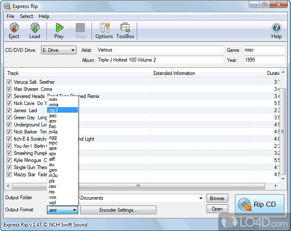Click the track list horizontal scrollbar
291x231 pixels.
coord(139,186)
